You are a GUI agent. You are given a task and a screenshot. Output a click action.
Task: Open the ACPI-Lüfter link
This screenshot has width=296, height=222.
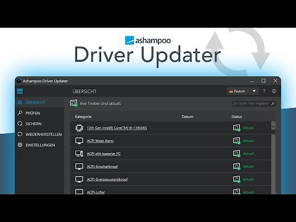click(96, 192)
